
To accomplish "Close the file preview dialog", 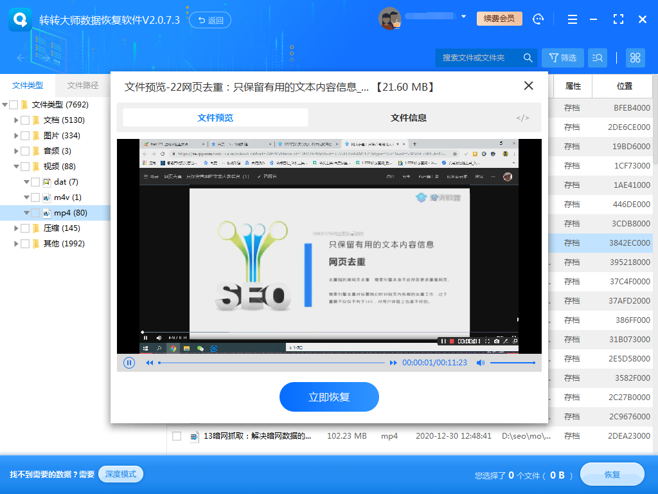I will tap(529, 86).
